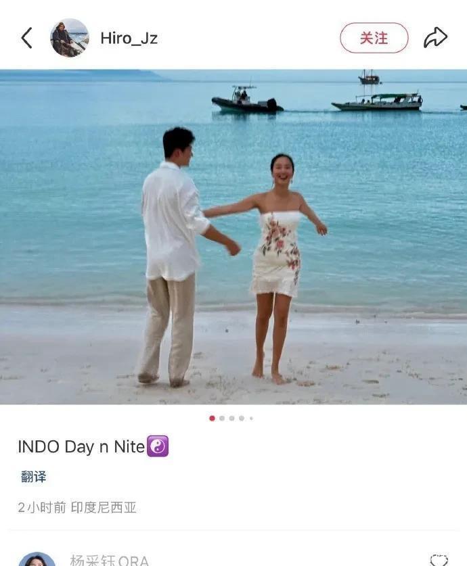Open the 杨采钰ORA commenter name

[109, 560]
